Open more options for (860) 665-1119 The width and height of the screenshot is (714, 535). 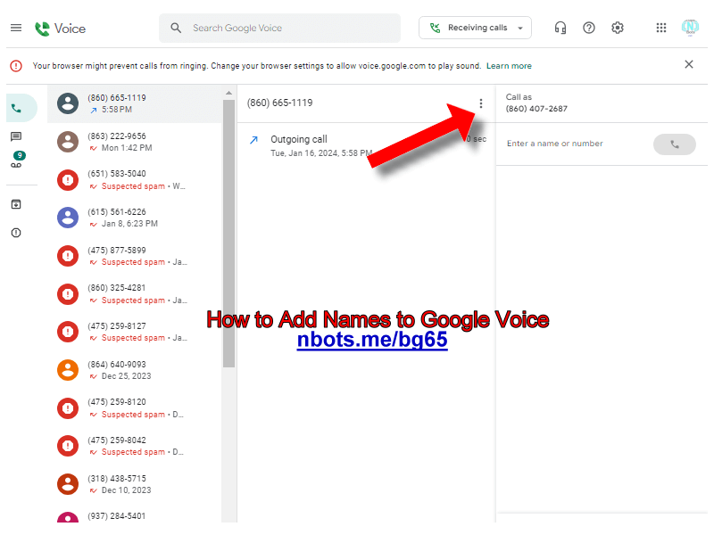(481, 103)
